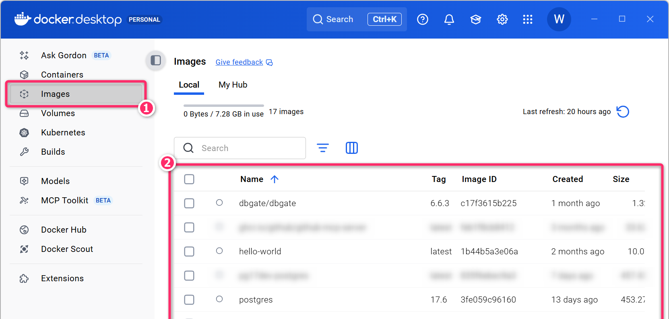
Task: Open the notifications bell
Action: coord(449,19)
